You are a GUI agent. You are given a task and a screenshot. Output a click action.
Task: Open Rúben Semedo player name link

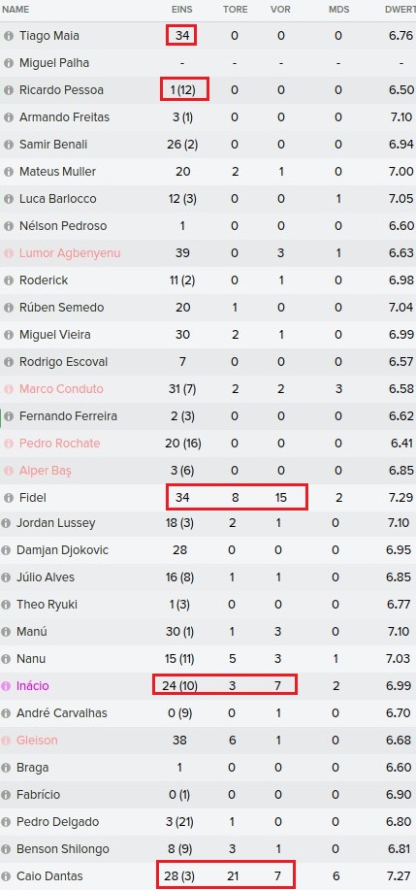pyautogui.click(x=62, y=308)
